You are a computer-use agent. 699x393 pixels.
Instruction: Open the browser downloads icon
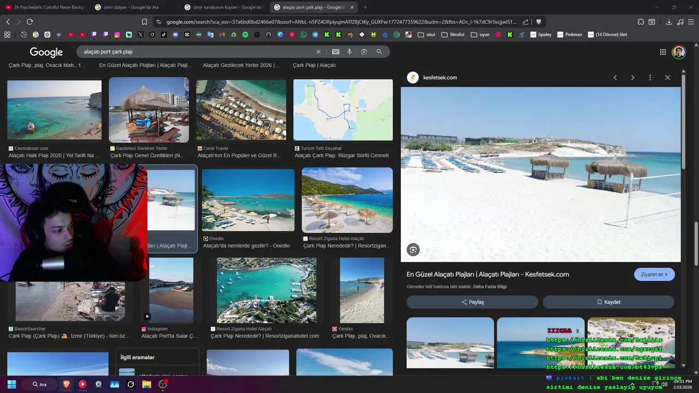coord(669,22)
